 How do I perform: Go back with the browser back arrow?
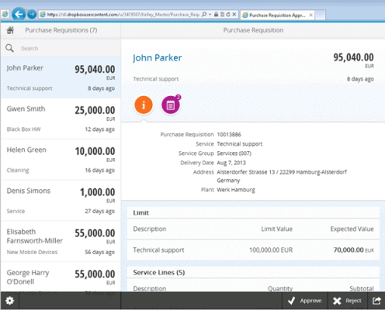click(19, 14)
